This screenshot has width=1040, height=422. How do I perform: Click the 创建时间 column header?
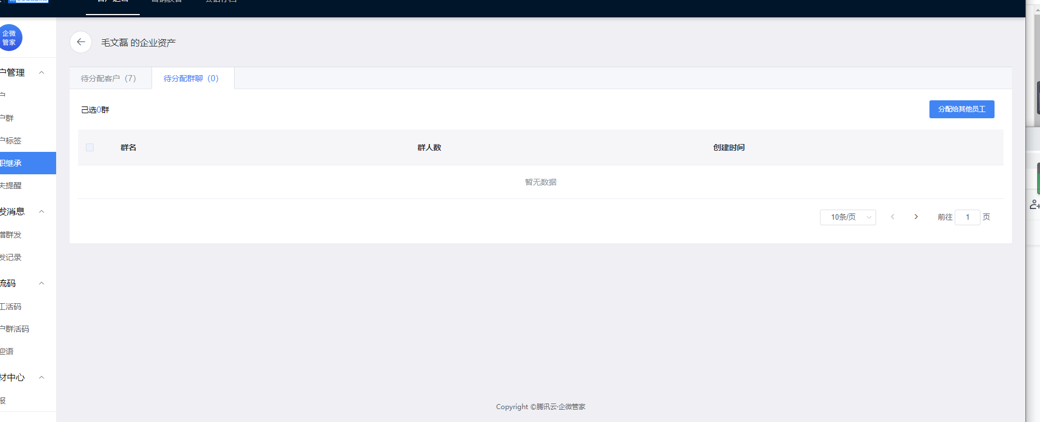point(729,147)
